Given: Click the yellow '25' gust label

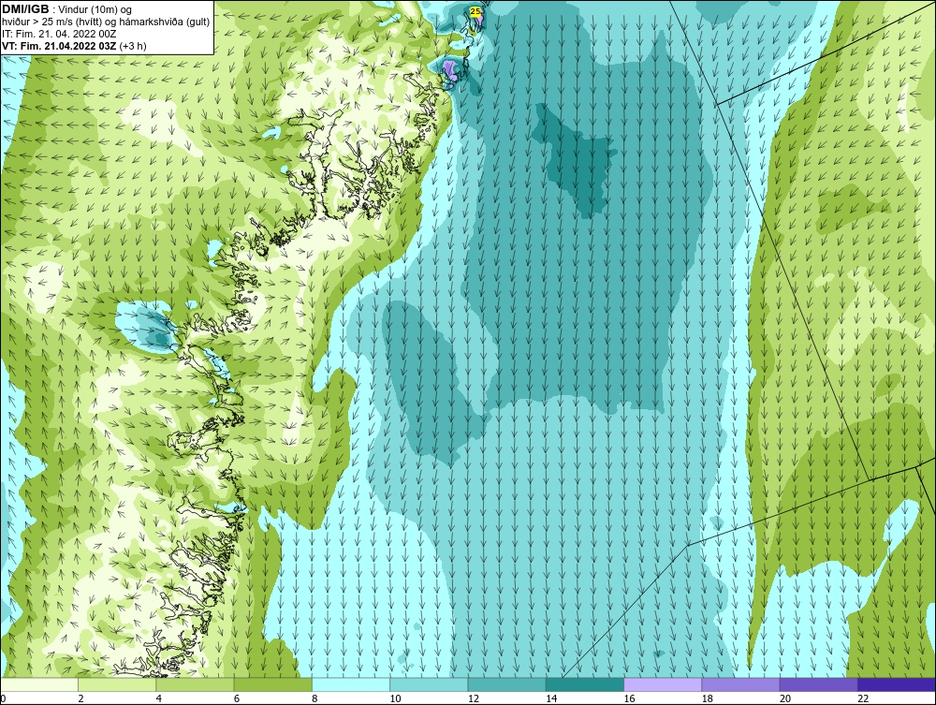Looking at the screenshot, I should click(x=475, y=10).
